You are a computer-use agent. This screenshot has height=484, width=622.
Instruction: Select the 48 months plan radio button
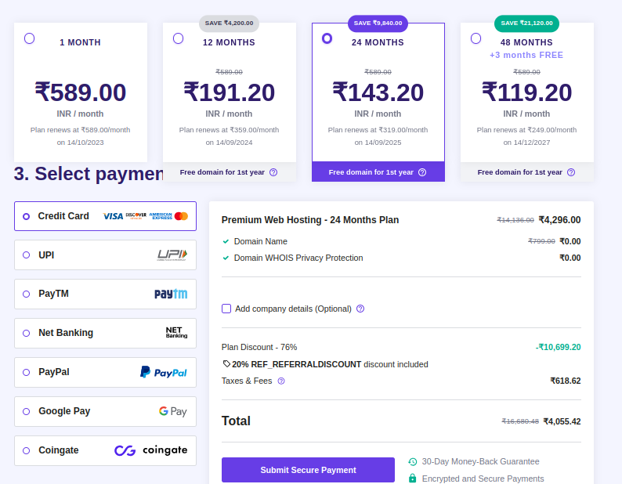pos(476,38)
